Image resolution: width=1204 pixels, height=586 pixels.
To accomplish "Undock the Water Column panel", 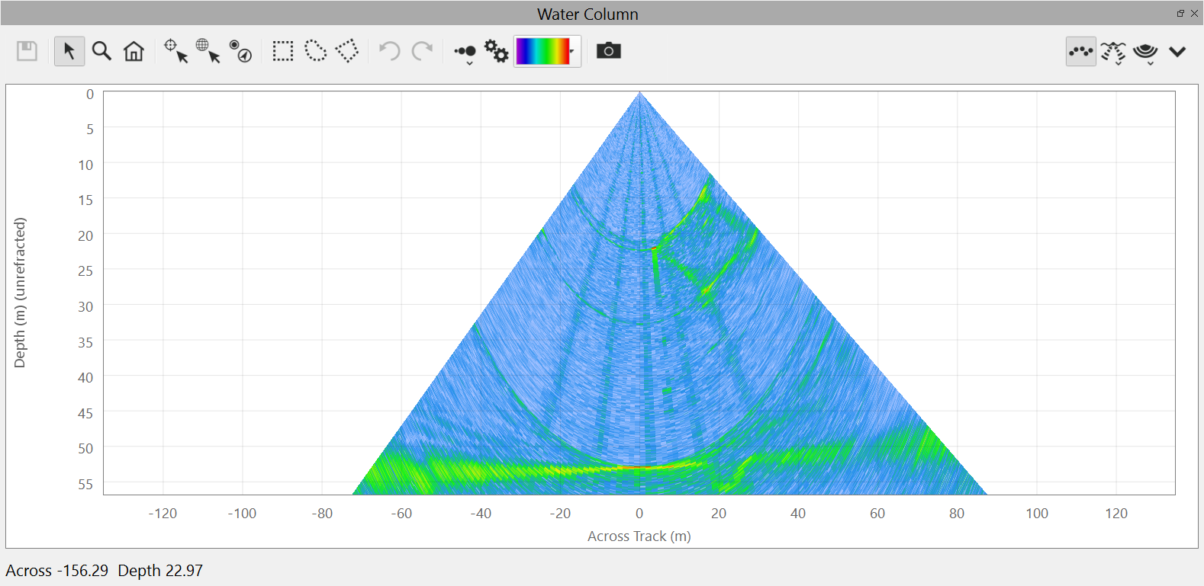I will (x=1180, y=14).
